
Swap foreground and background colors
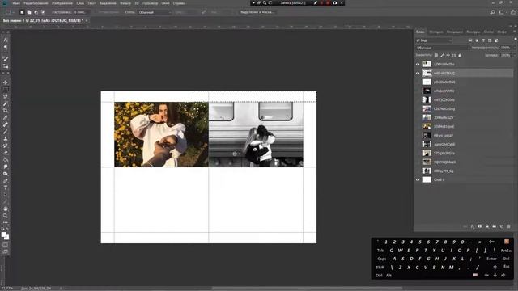pyautogui.click(x=7, y=229)
